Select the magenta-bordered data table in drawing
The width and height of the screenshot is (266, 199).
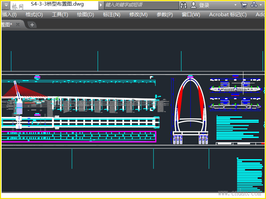(79, 136)
